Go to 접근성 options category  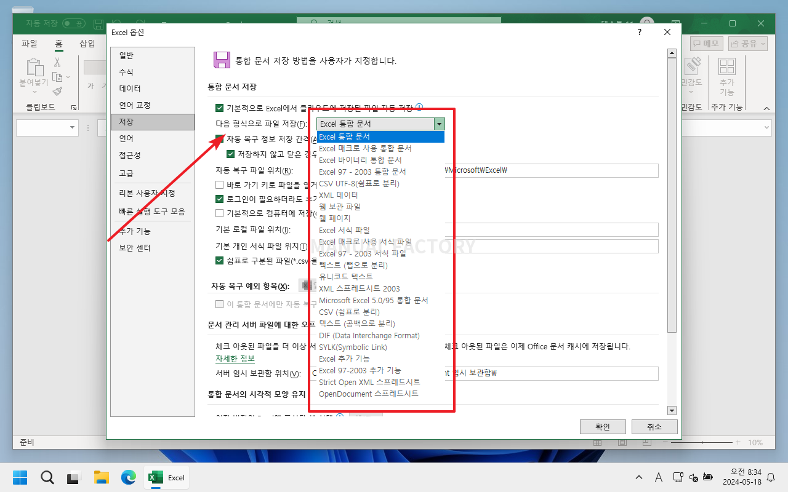[x=153, y=155]
